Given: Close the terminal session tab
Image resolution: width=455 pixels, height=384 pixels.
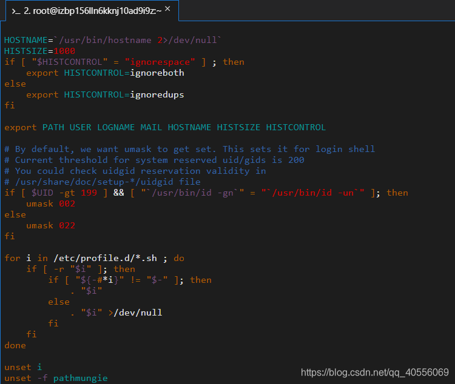Looking at the screenshot, I should pyautogui.click(x=167, y=9).
